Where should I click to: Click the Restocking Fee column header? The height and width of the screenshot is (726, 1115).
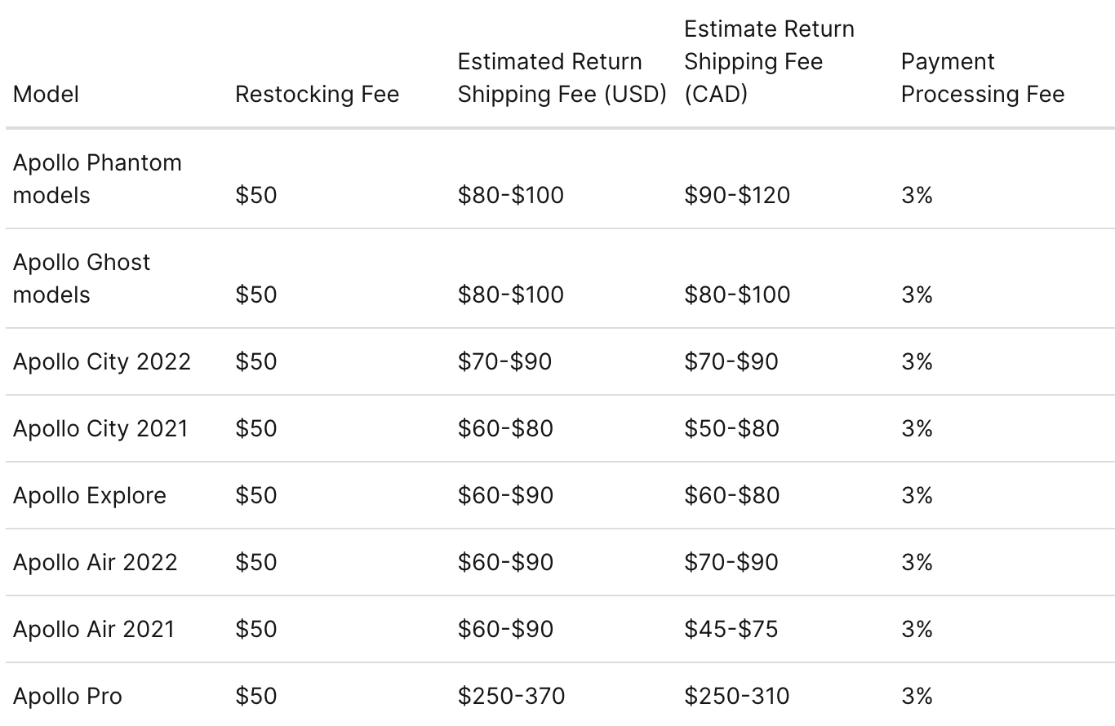[317, 95]
